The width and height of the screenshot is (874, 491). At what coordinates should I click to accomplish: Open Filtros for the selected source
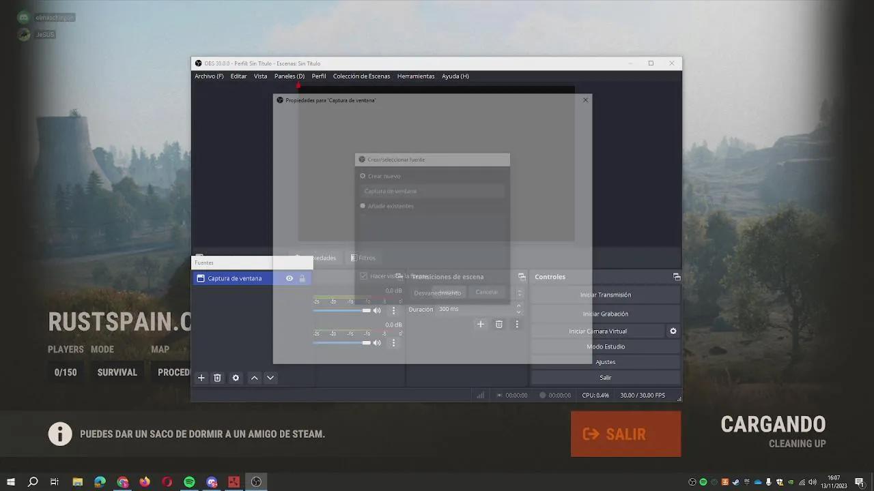363,258
